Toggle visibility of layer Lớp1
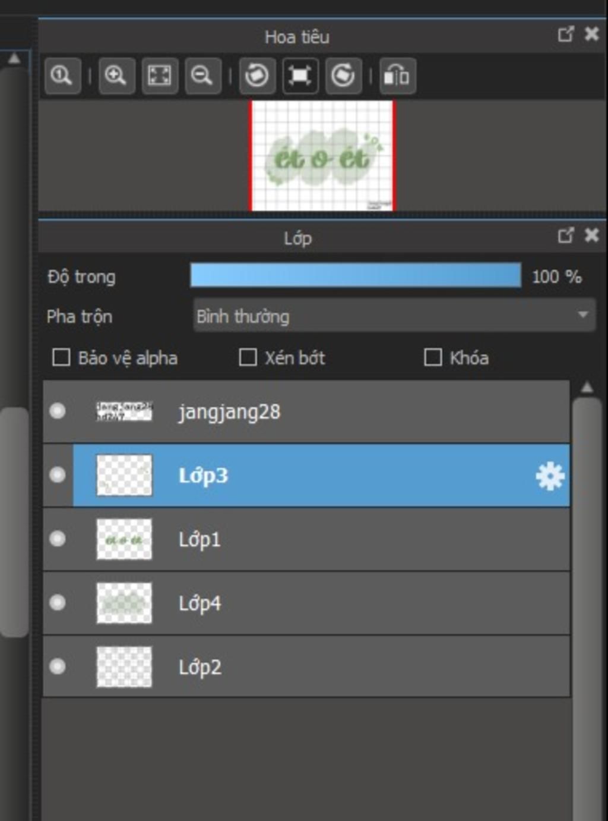Viewport: 608px width, 821px height. click(58, 539)
